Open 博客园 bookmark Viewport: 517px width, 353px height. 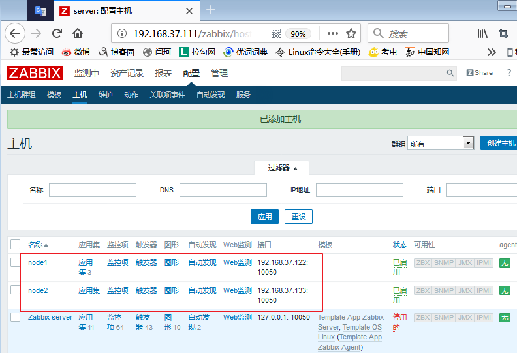(x=116, y=52)
